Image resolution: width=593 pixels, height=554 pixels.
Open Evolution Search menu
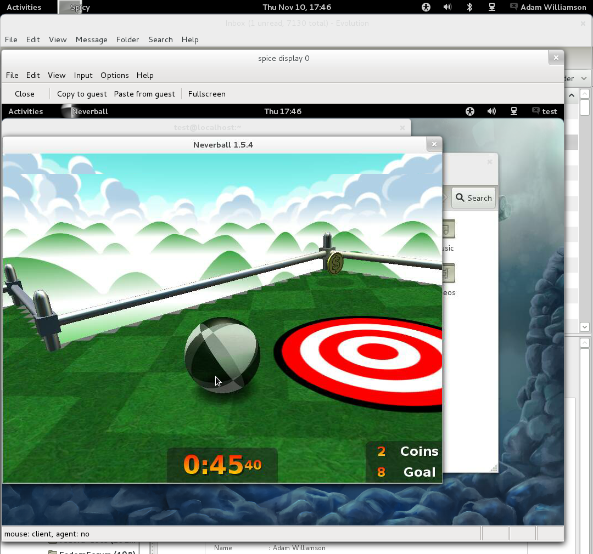160,39
